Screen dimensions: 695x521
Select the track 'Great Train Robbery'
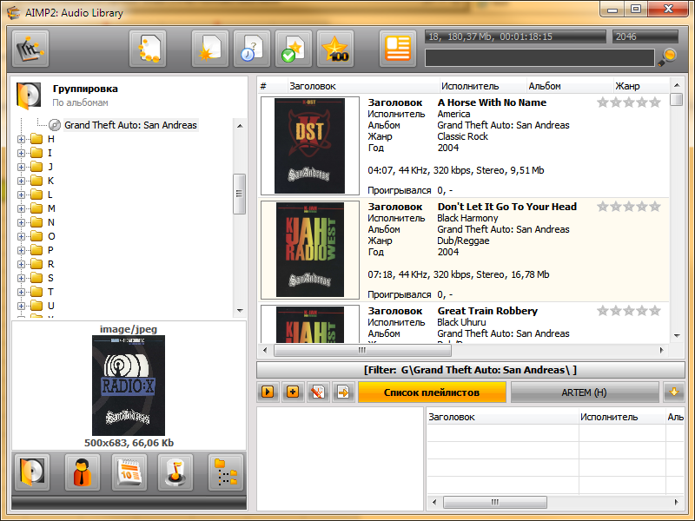487,311
